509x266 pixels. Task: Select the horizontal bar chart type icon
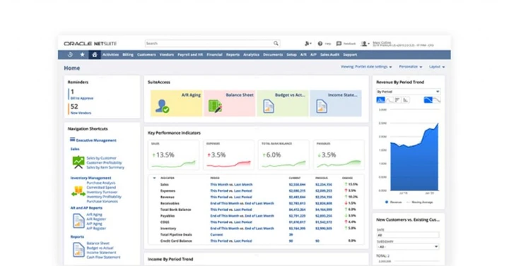click(x=397, y=100)
